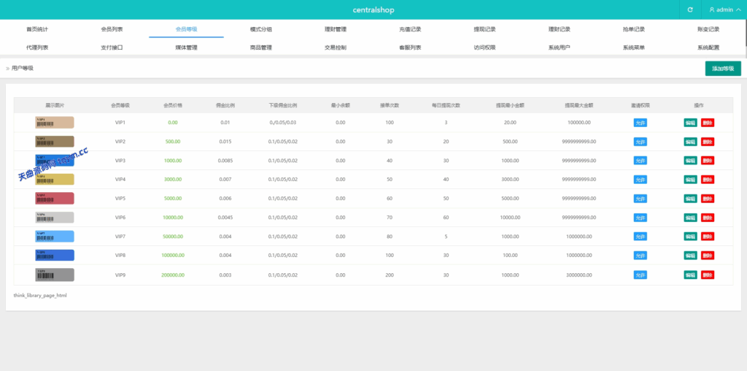Viewport: 747px width, 371px height.
Task: Delete the VIP3 level row
Action: tap(707, 161)
